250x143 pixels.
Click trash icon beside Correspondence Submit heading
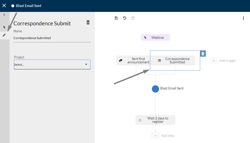coord(88,22)
